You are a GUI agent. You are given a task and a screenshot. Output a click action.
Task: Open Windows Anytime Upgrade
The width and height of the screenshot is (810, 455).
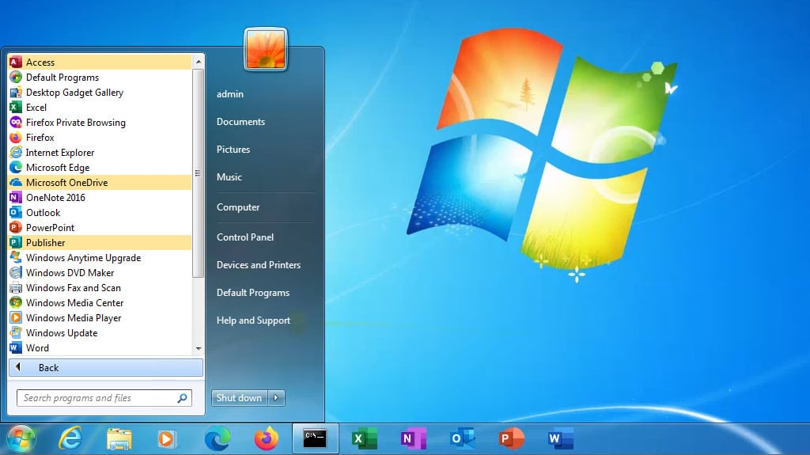[x=100, y=257]
